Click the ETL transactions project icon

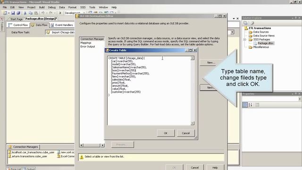click(246, 28)
